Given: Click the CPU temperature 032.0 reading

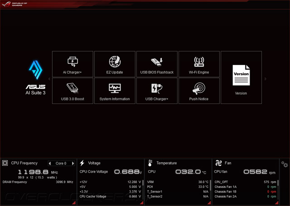Looking at the screenshot, I should [x=191, y=172].
